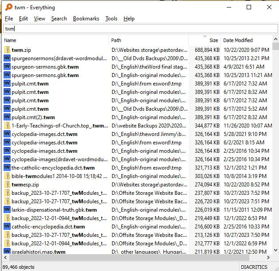The image size is (279, 271).
Task: Sort by Date Modified column header
Action: point(247,40)
